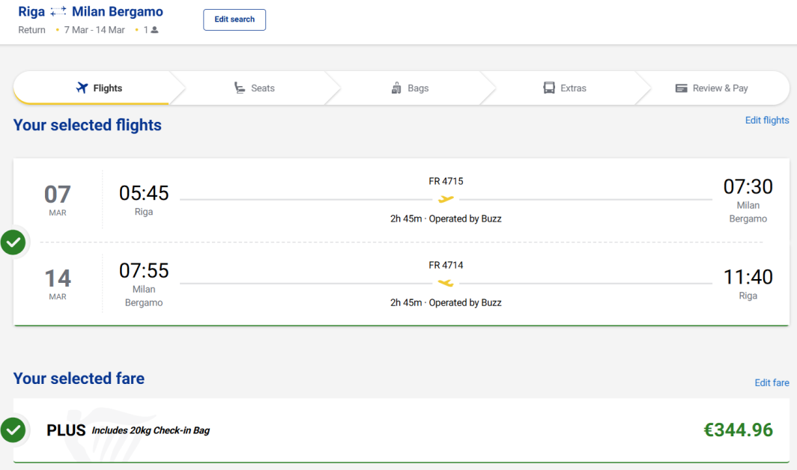
Task: Click the bus icon in Extras step
Action: click(549, 88)
